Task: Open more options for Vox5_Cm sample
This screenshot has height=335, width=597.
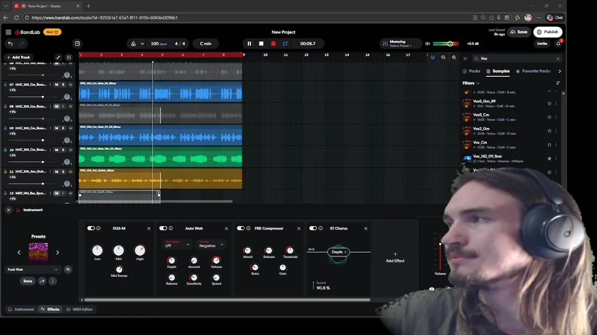Action: pos(556,117)
